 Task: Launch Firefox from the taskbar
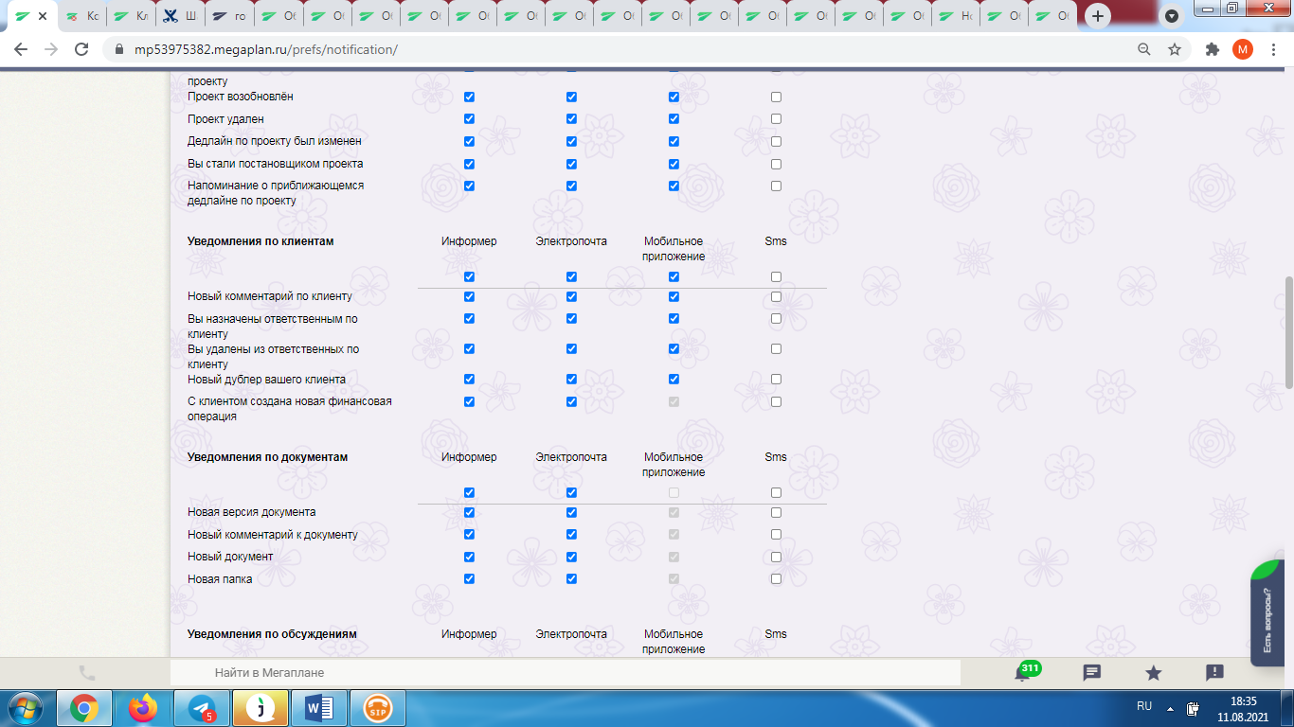click(x=144, y=708)
